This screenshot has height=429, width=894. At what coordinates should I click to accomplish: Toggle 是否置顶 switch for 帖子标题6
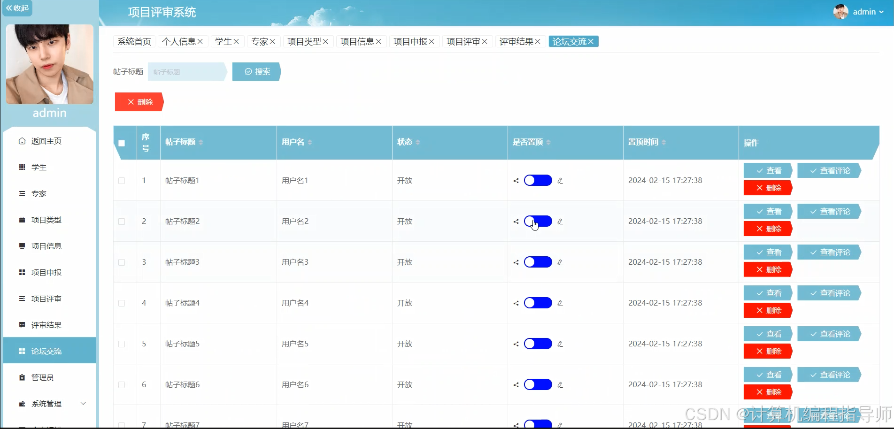point(538,384)
